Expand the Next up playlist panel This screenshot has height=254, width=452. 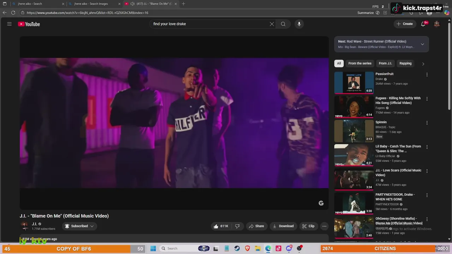(x=422, y=44)
